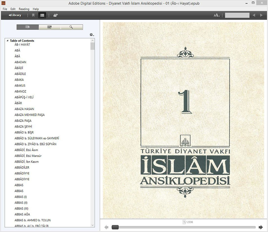Viewport: 268px width, 232px height.
Task: Toggle the navigation panel list icon
Action: [42, 15]
